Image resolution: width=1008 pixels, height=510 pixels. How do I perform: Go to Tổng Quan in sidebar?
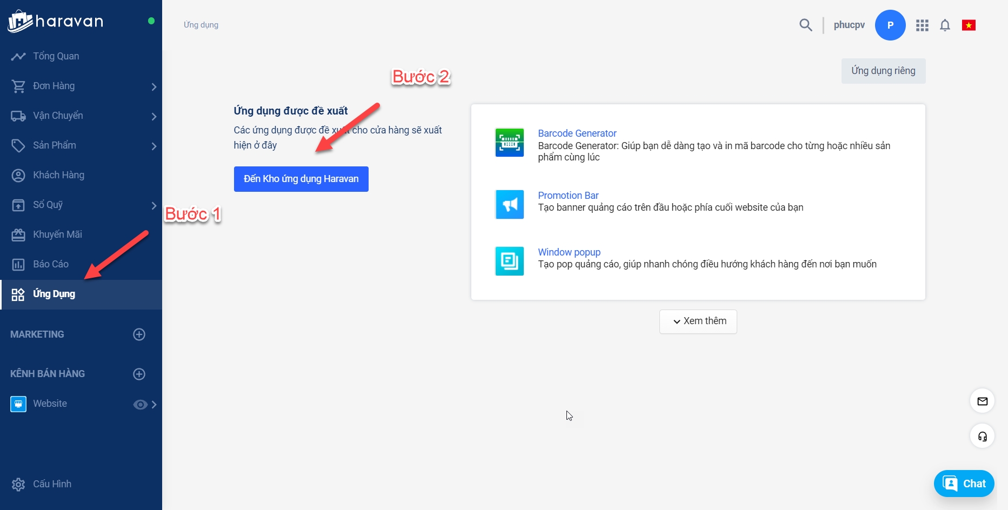(56, 56)
